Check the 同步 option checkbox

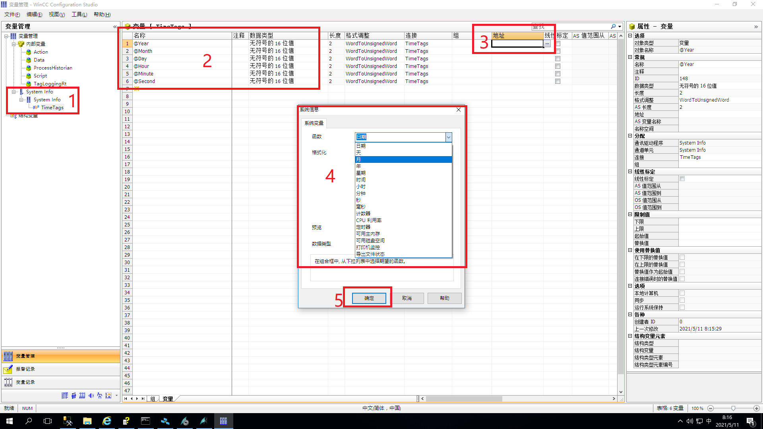pos(682,300)
